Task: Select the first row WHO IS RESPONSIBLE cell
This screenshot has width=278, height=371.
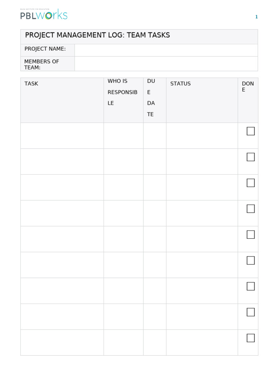Action: coord(123,136)
